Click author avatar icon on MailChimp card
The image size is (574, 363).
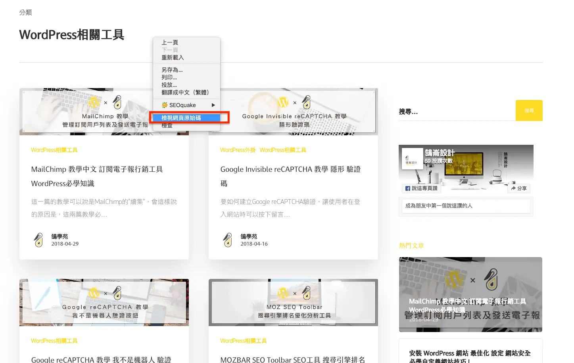coord(38,240)
